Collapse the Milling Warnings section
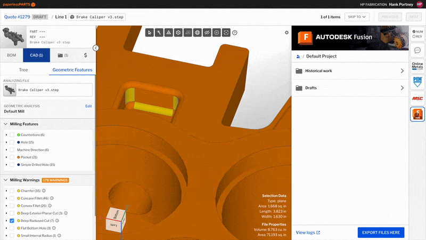 point(5,180)
